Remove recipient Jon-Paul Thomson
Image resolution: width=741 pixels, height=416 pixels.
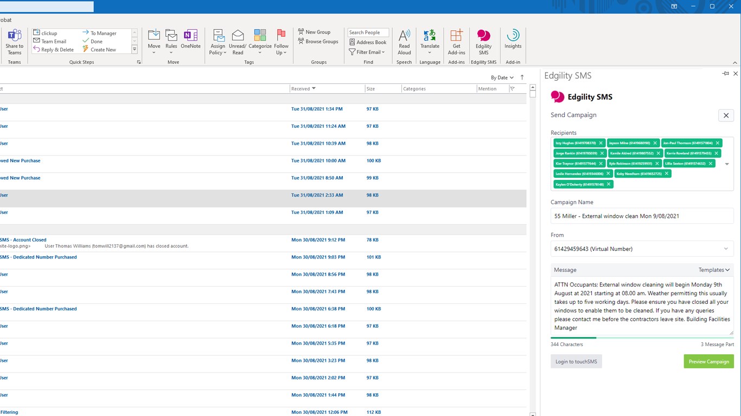coord(718,143)
